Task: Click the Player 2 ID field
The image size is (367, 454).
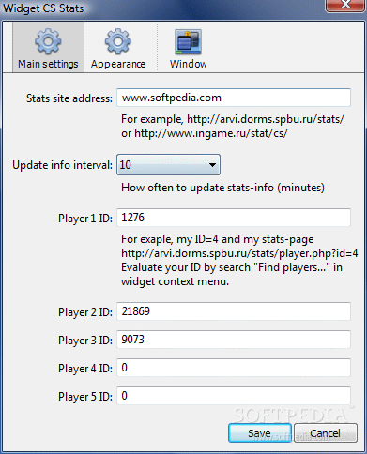Action: click(234, 311)
